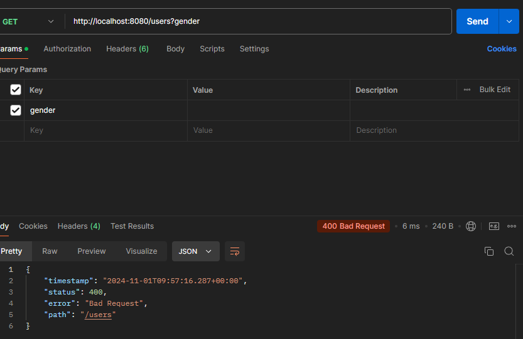523x339 pixels.
Task: Toggle the select-all params checkbox
Action: click(16, 90)
